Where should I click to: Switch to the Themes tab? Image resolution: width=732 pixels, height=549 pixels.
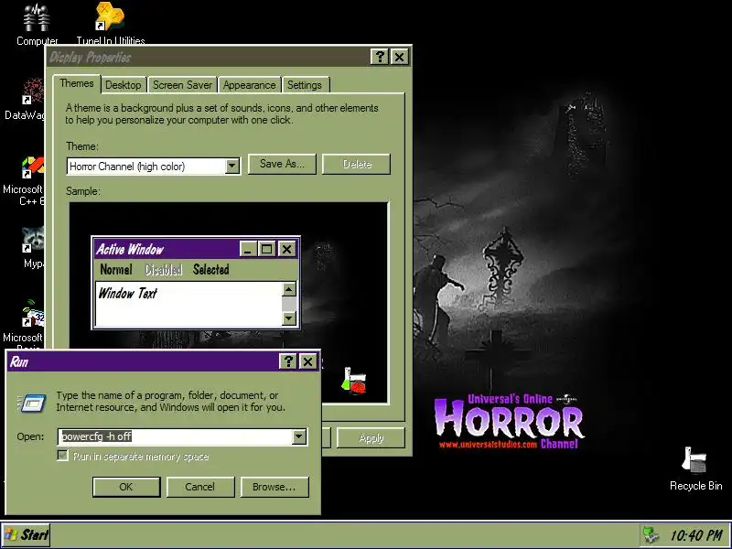point(77,83)
